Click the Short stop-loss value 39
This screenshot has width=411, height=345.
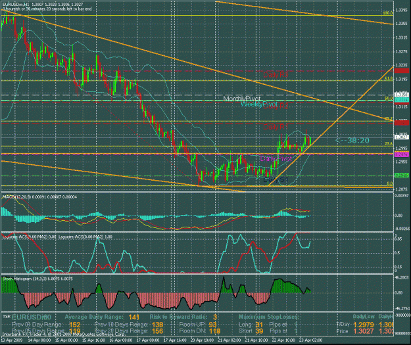click(259, 331)
